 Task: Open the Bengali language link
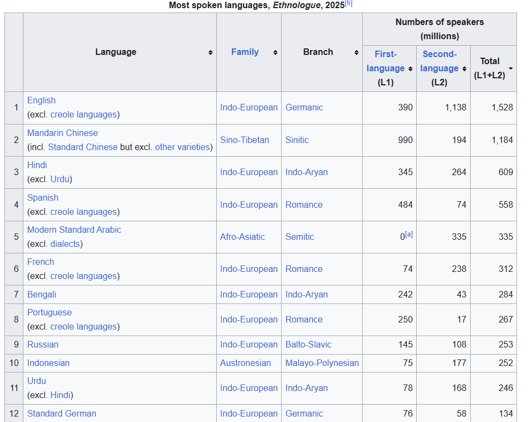[41, 294]
